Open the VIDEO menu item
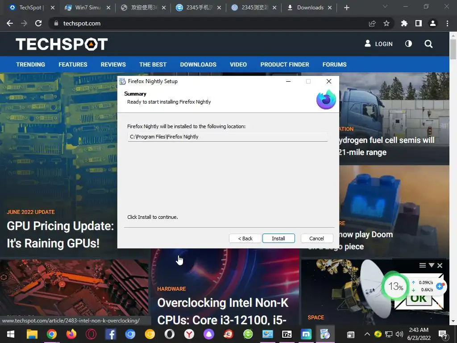The width and height of the screenshot is (457, 343). [238, 64]
